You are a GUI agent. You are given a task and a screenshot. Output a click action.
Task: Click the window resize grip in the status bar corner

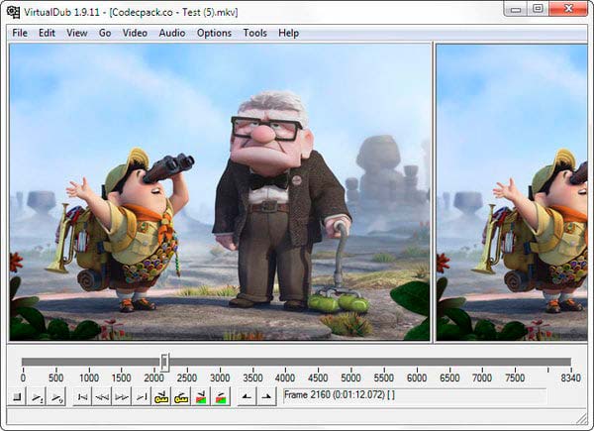tap(582, 418)
